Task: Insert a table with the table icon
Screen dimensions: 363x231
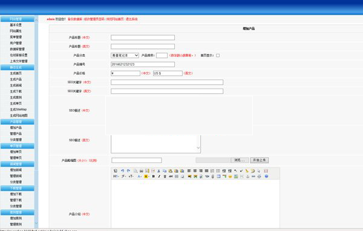Action: pyautogui.click(x=218, y=176)
